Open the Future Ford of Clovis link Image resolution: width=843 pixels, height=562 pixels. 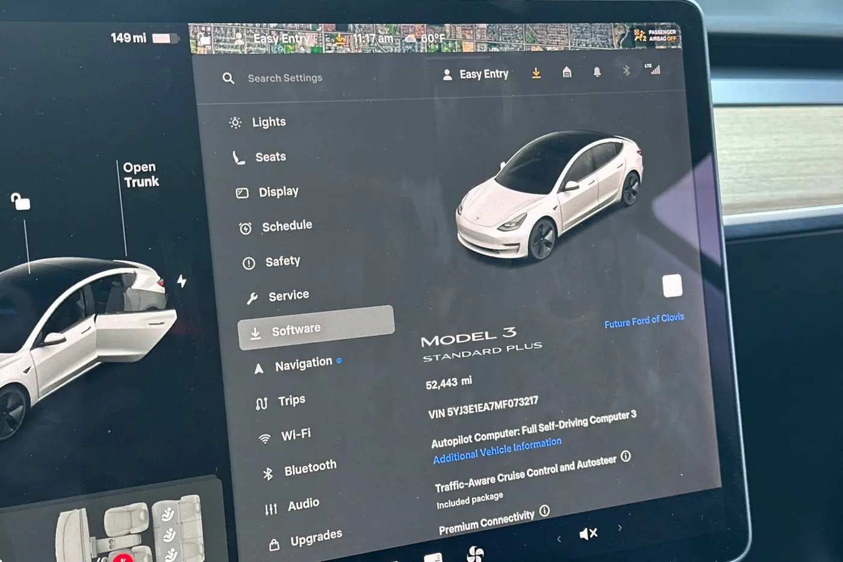[644, 320]
